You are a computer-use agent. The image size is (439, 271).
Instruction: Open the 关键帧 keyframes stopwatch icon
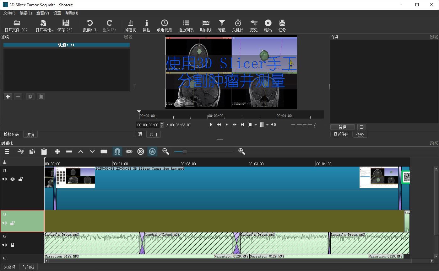238,25
